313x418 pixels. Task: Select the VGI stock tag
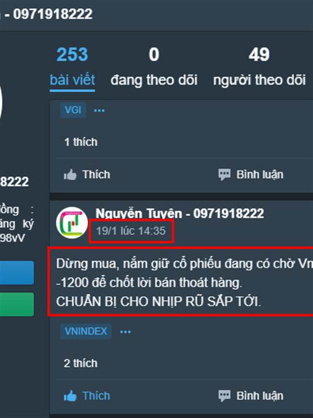[x=73, y=110]
